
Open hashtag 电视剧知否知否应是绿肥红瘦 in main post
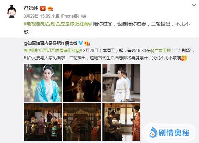point(58,24)
